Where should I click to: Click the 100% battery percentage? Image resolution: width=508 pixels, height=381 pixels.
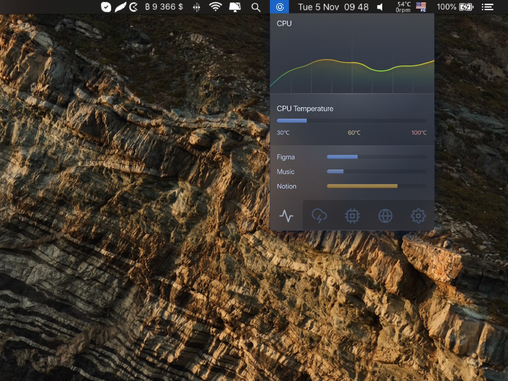click(446, 7)
